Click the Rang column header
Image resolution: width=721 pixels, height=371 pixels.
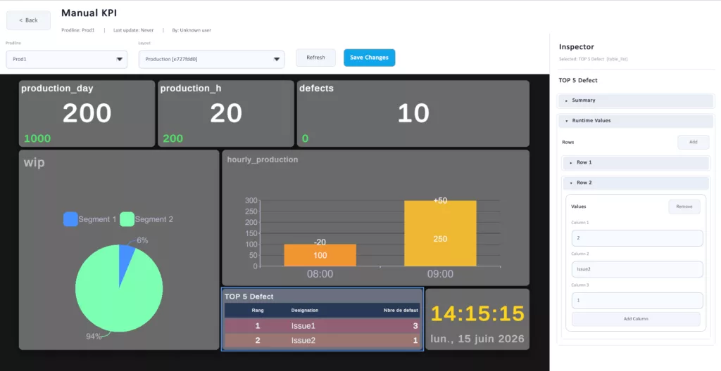(258, 311)
